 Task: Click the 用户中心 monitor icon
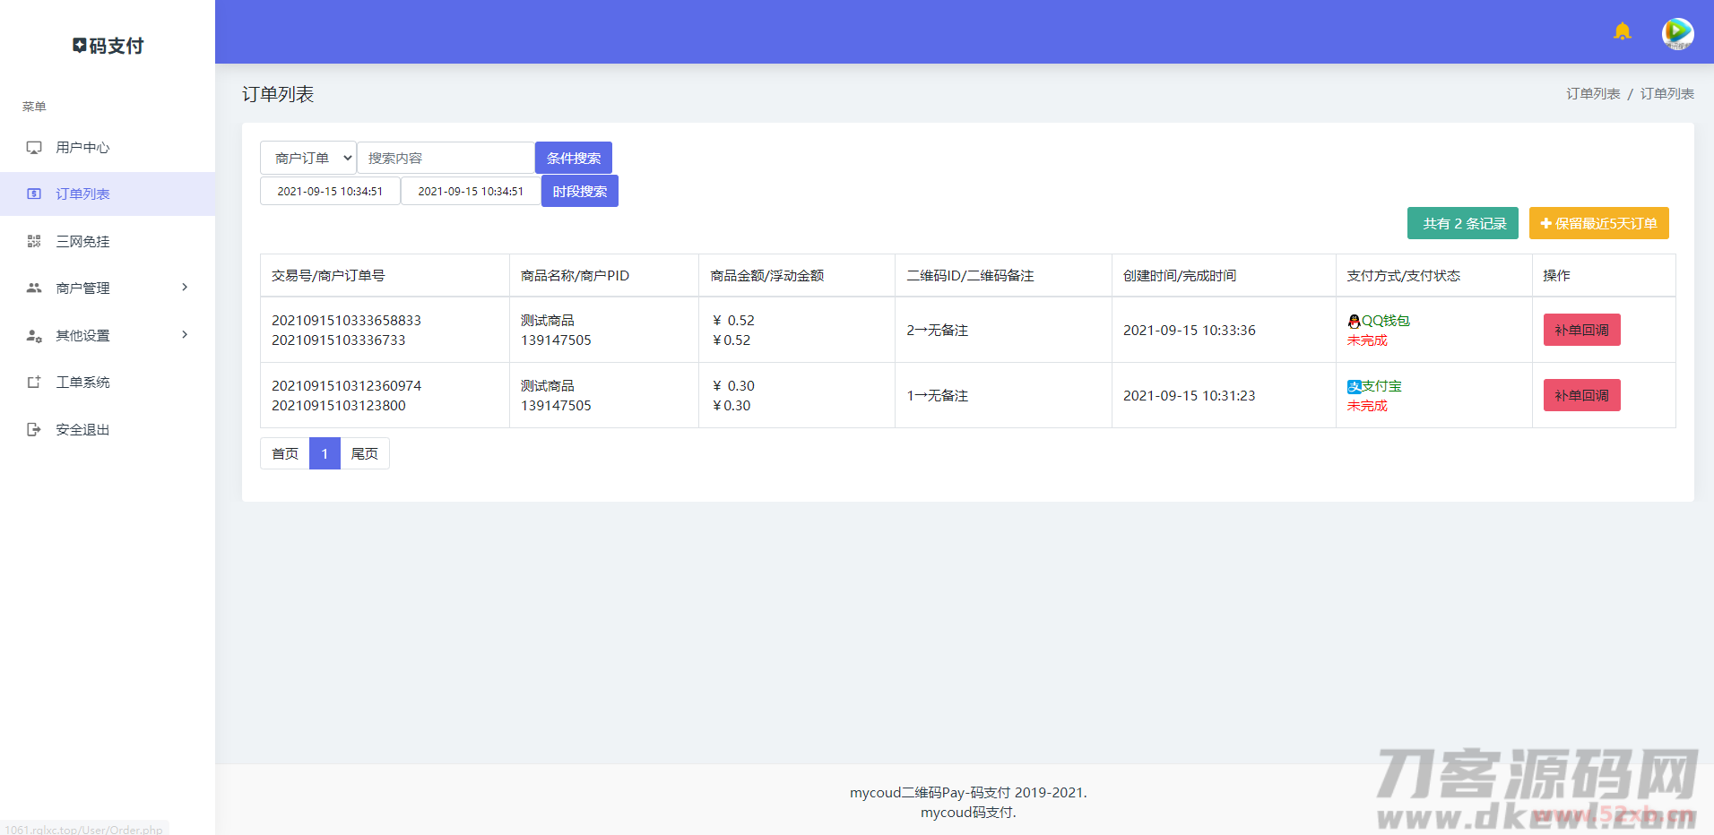pos(34,148)
